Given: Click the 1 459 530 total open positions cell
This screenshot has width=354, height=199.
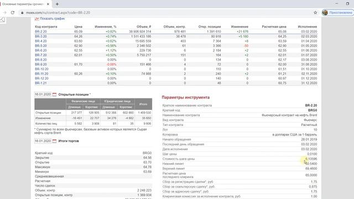Looking at the screenshot, I should (144, 113).
